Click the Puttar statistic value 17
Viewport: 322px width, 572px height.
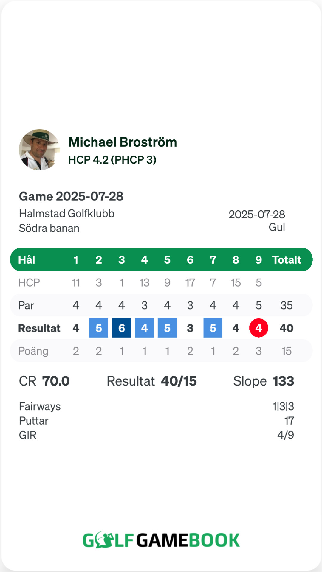coord(289,421)
